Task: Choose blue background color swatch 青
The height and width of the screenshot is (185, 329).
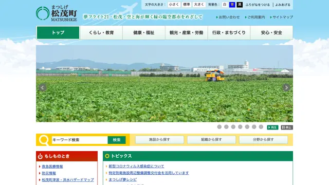Action: [232, 5]
